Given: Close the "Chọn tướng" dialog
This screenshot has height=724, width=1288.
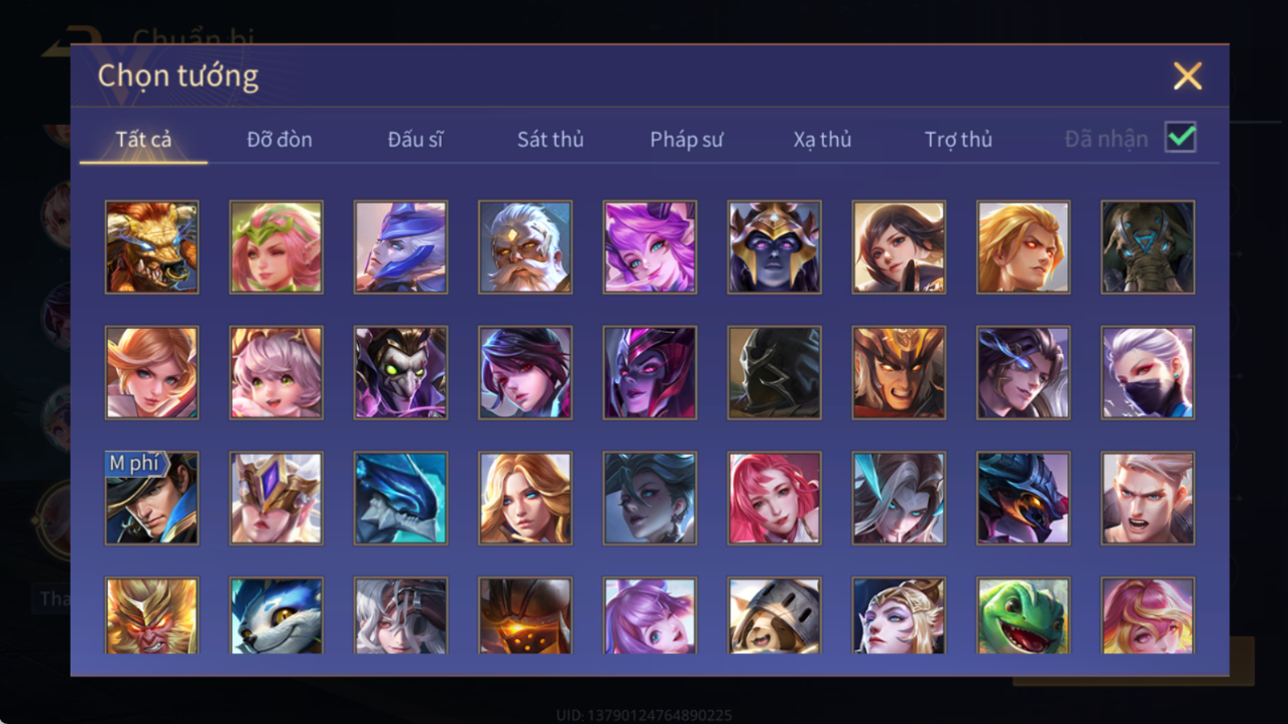Looking at the screenshot, I should [x=1187, y=76].
